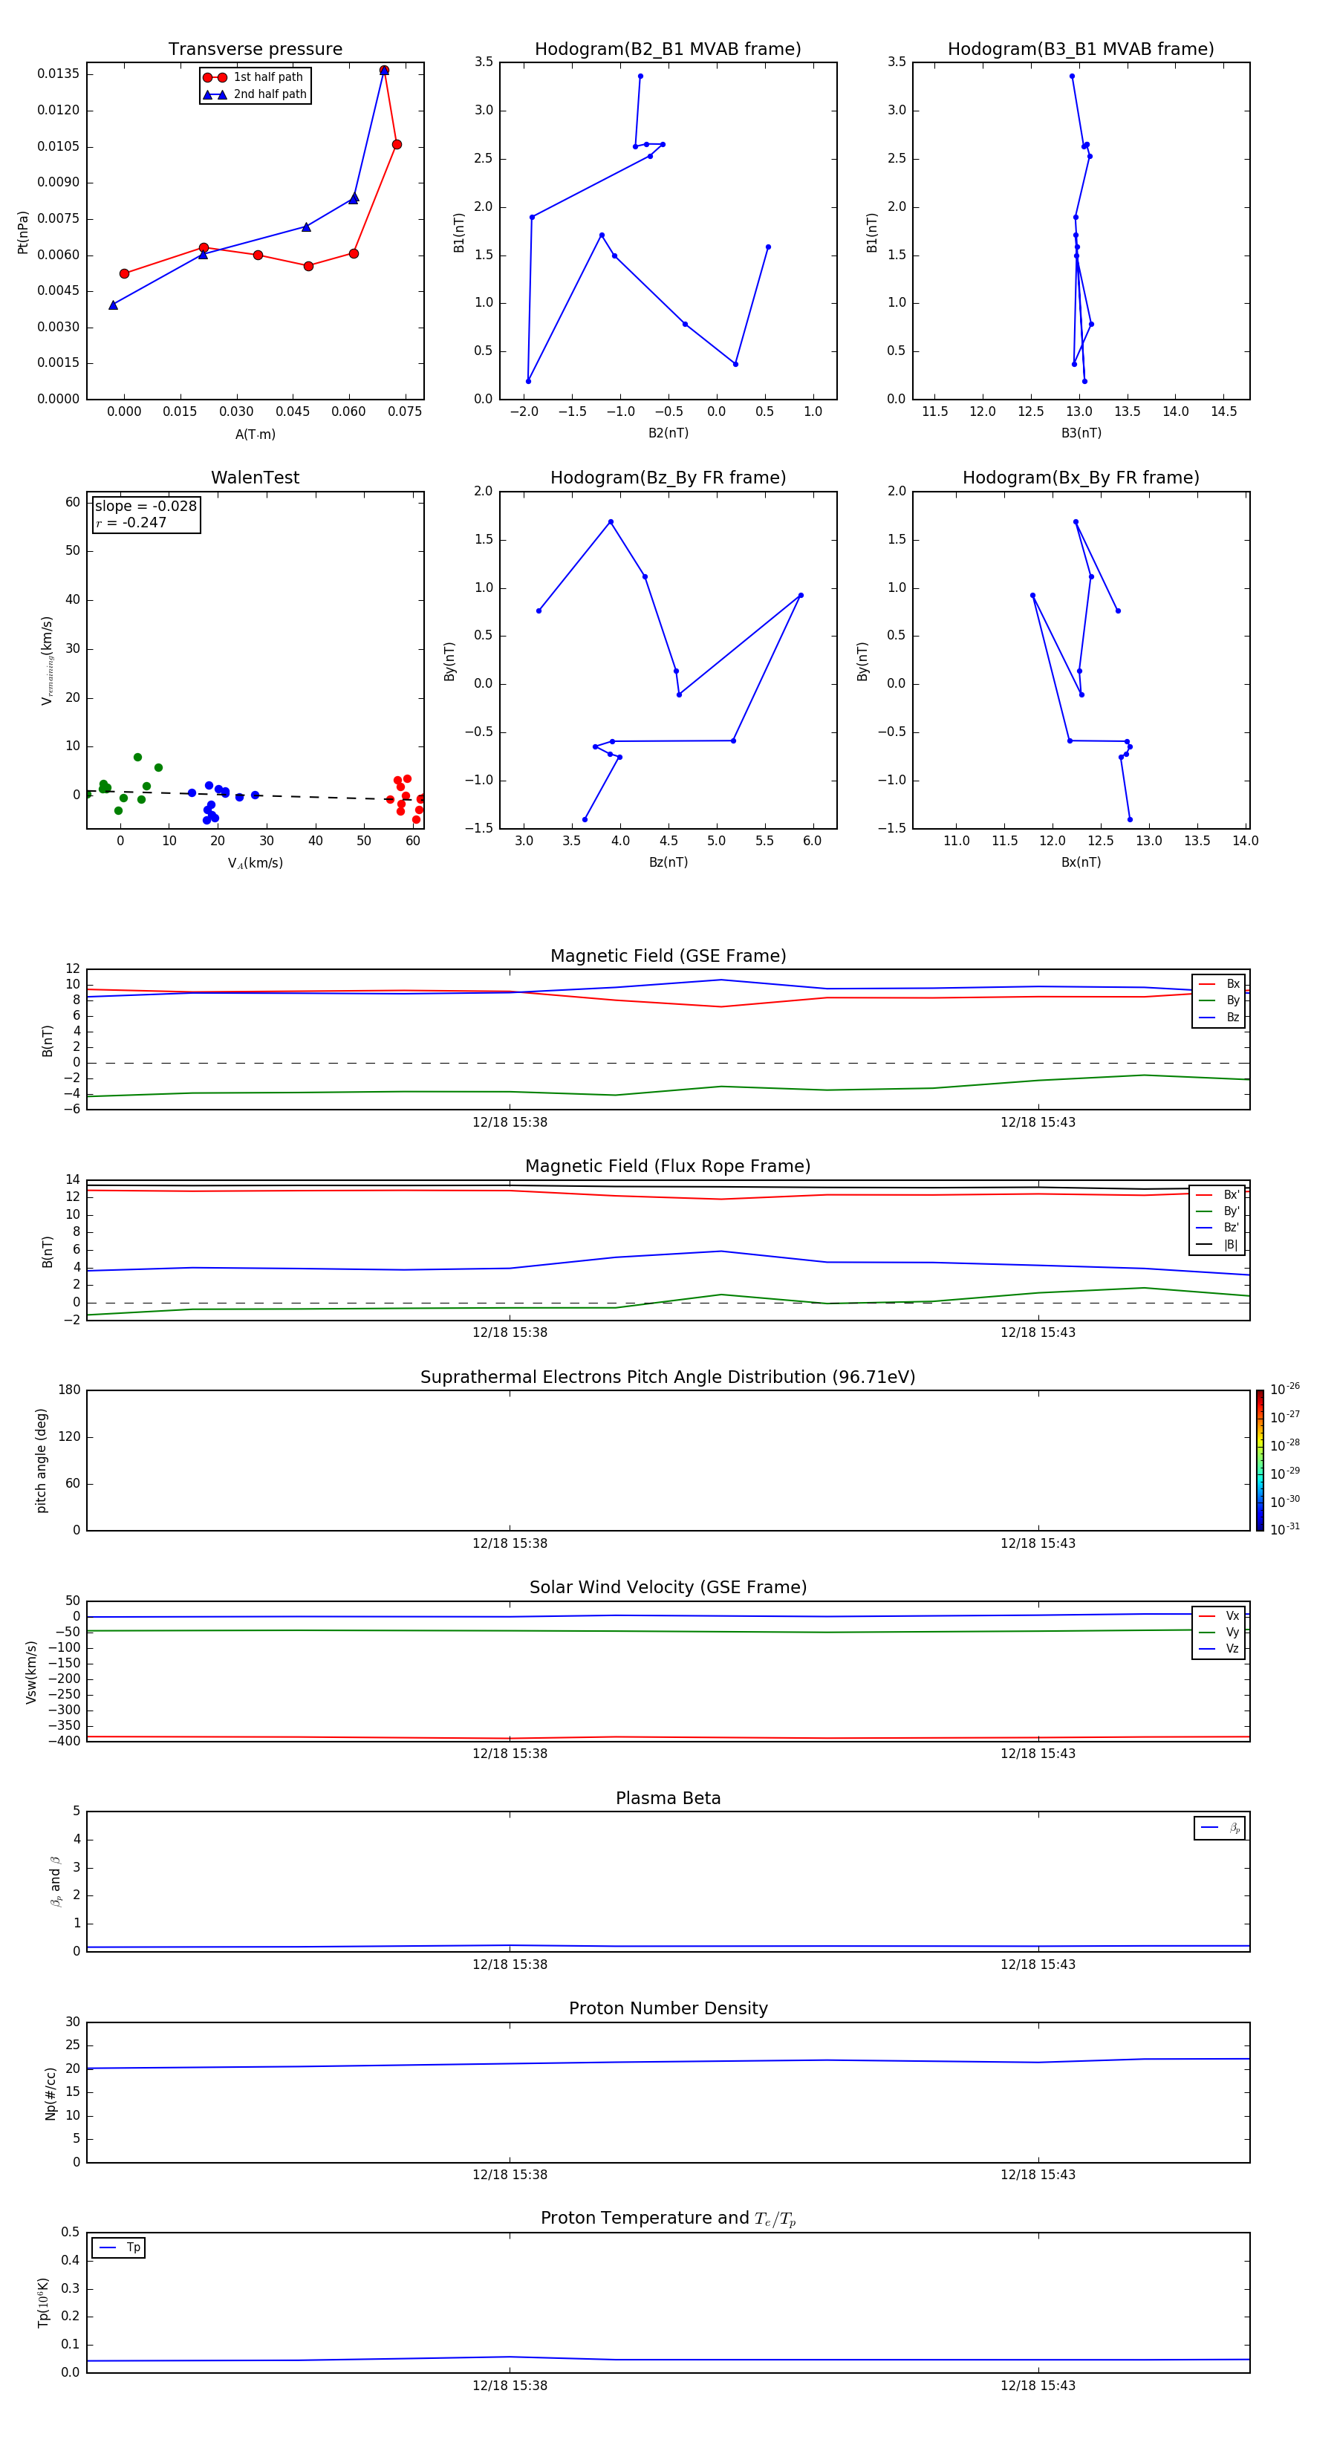Image resolution: width=1337 pixels, height=2451 pixels.
Task: Click the '10^-26' colorbar label
Action: (1285, 1389)
